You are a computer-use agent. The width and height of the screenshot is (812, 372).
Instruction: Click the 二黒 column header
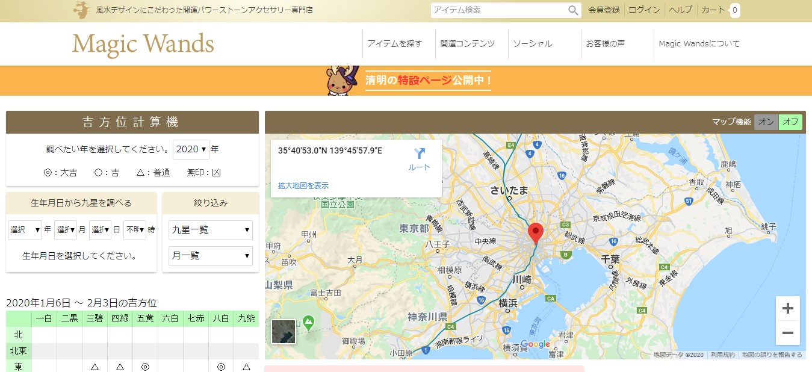click(69, 319)
